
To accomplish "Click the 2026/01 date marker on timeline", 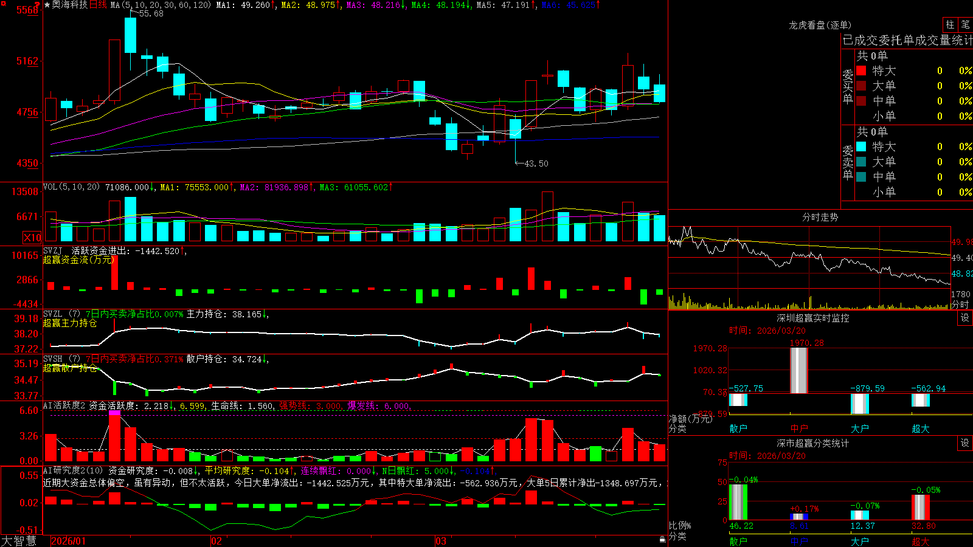I will [69, 541].
